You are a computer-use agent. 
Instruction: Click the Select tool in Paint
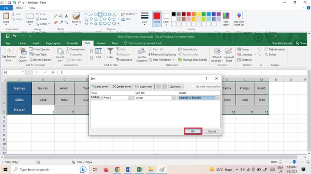click(30, 18)
